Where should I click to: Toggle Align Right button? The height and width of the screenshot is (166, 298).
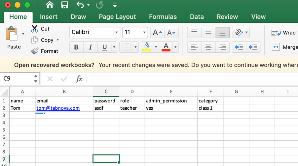point(222,47)
